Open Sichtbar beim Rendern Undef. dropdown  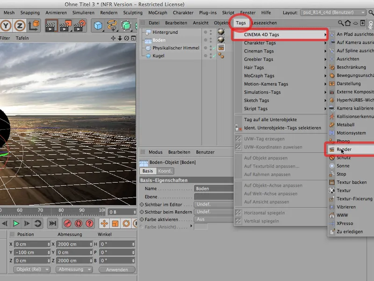(214, 212)
